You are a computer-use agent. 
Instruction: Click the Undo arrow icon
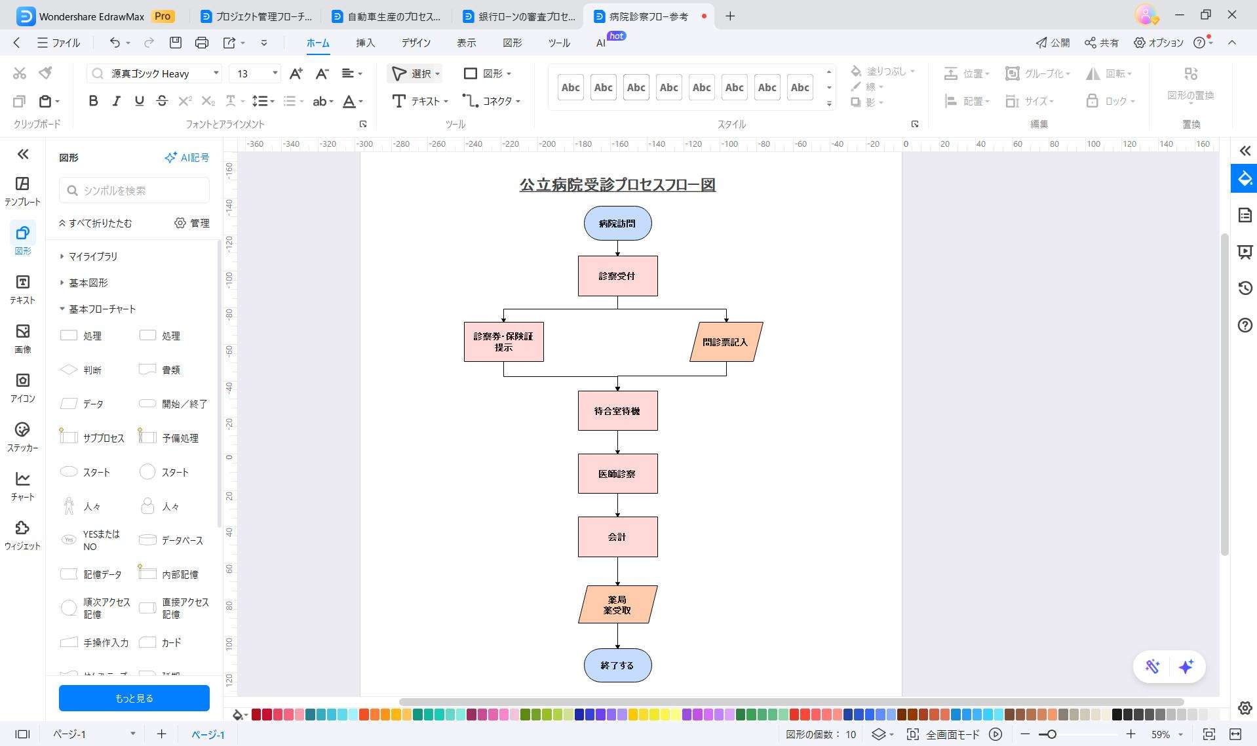point(115,43)
